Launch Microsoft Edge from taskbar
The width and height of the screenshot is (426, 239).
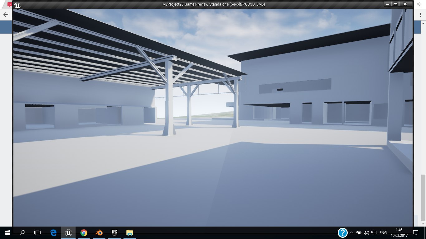53,232
